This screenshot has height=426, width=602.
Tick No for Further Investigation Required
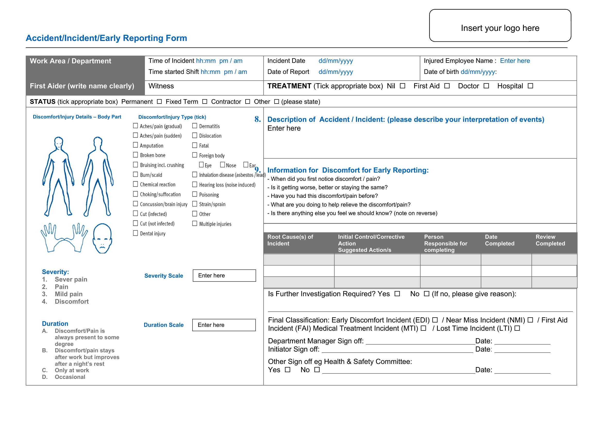(427, 294)
